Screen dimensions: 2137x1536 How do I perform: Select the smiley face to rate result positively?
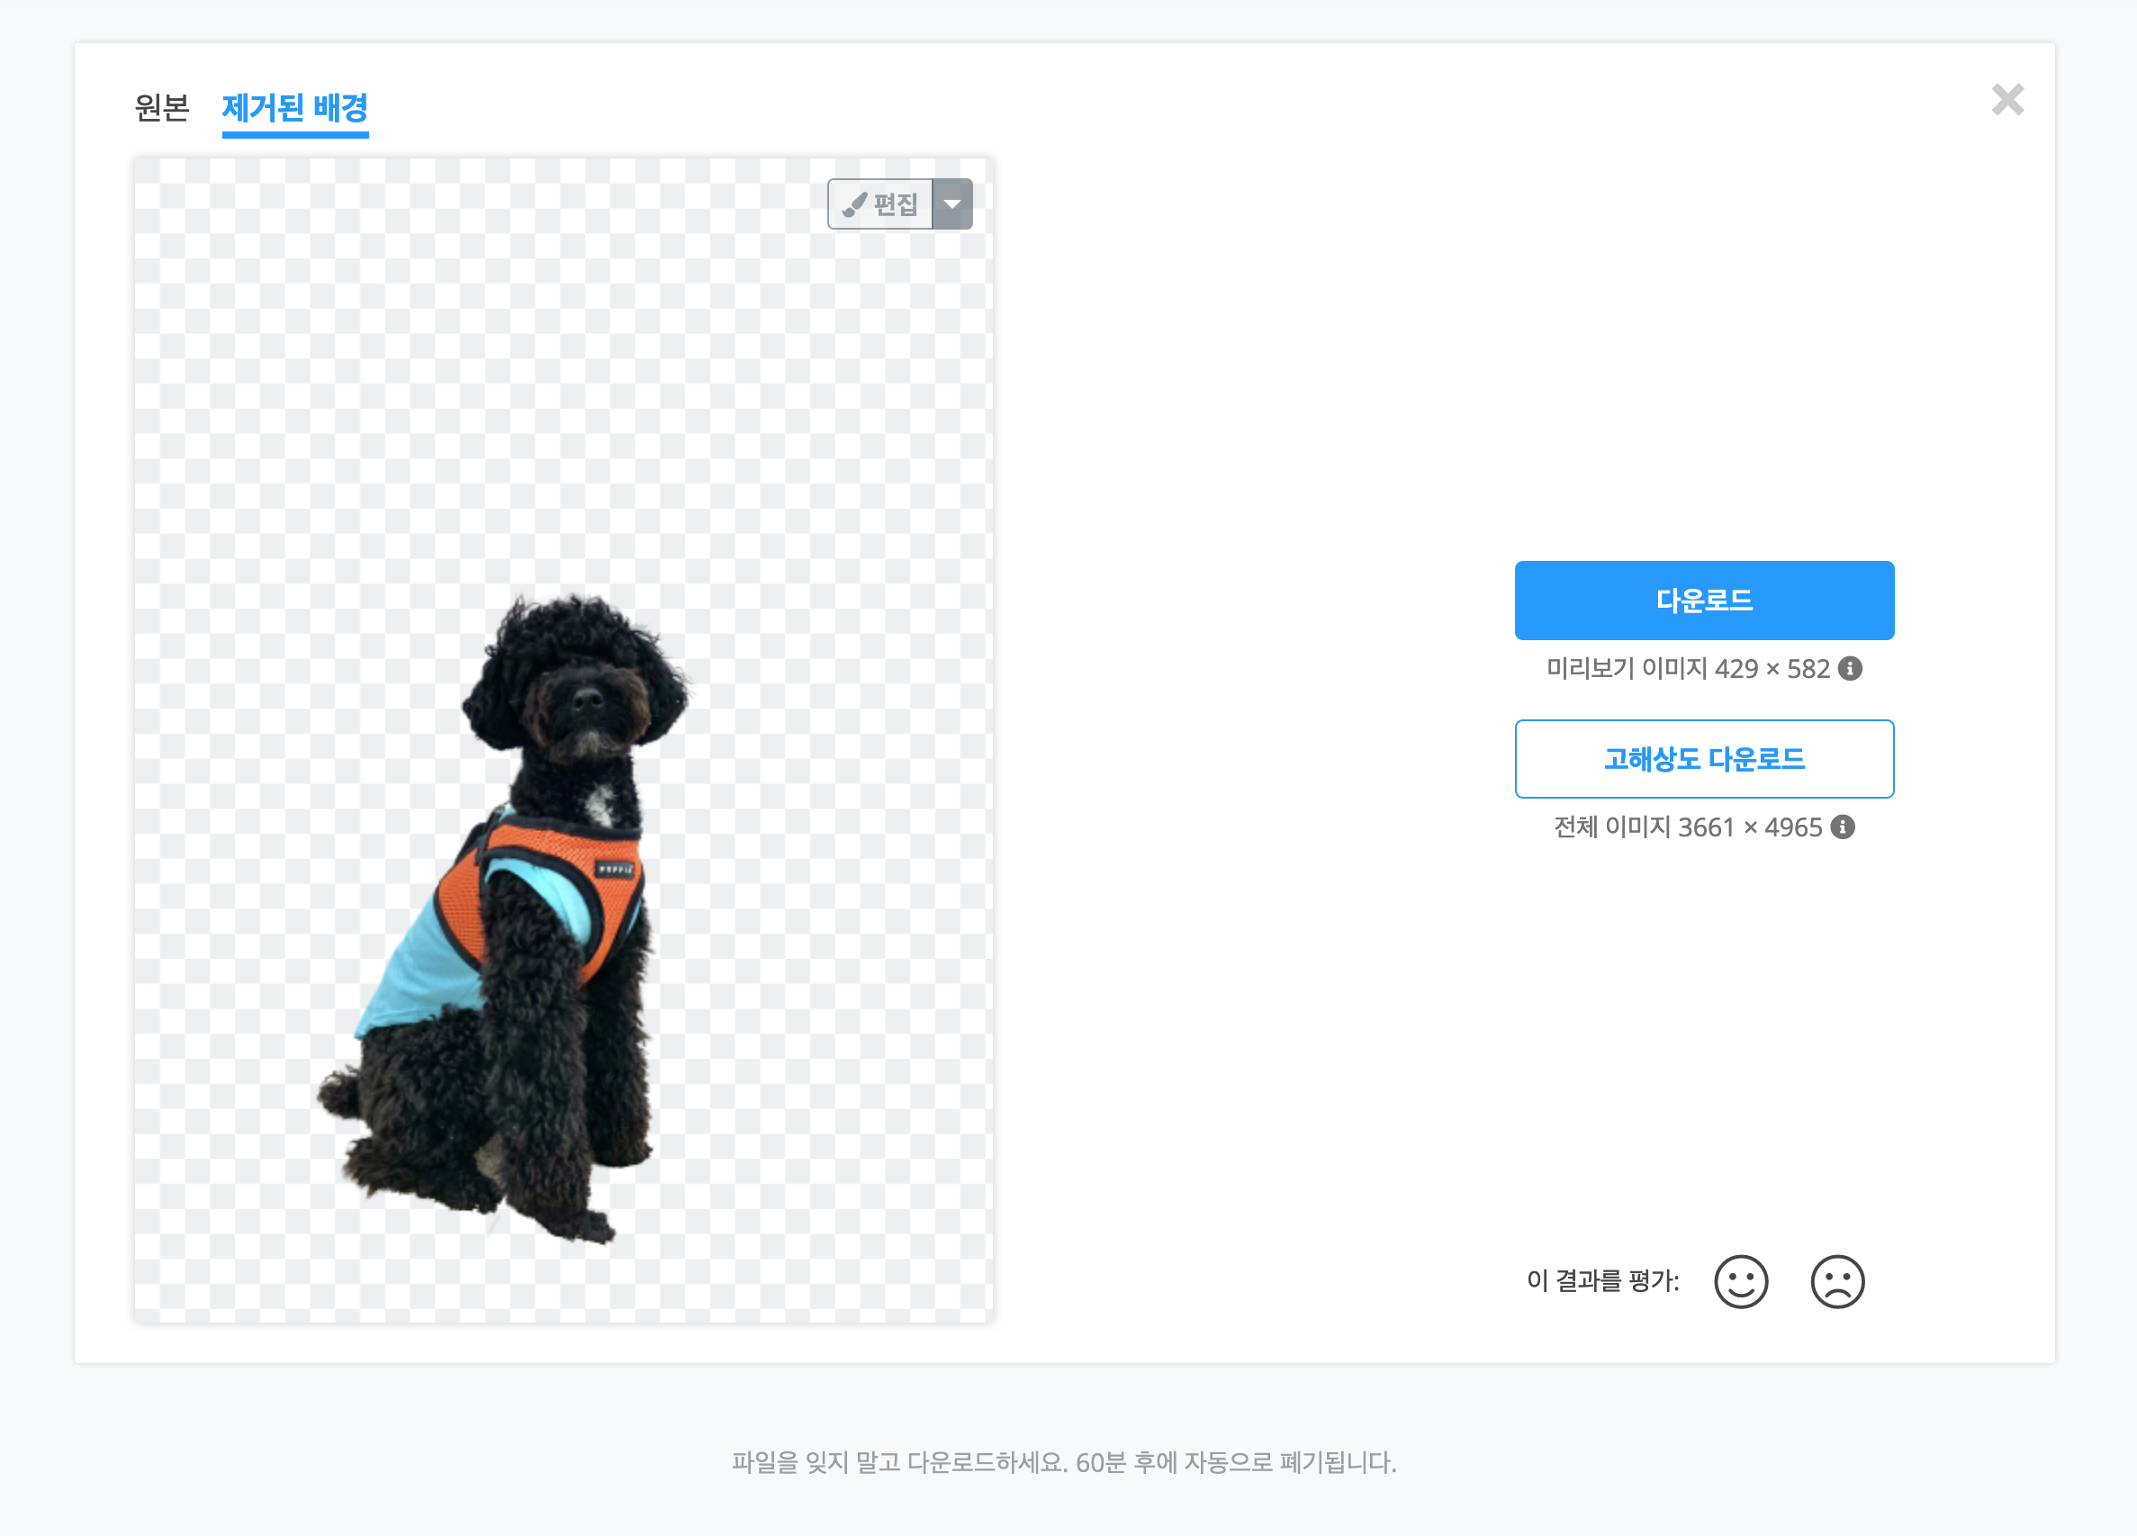tap(1741, 1280)
